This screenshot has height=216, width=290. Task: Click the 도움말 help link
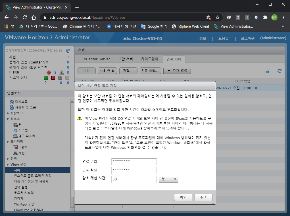point(224,38)
